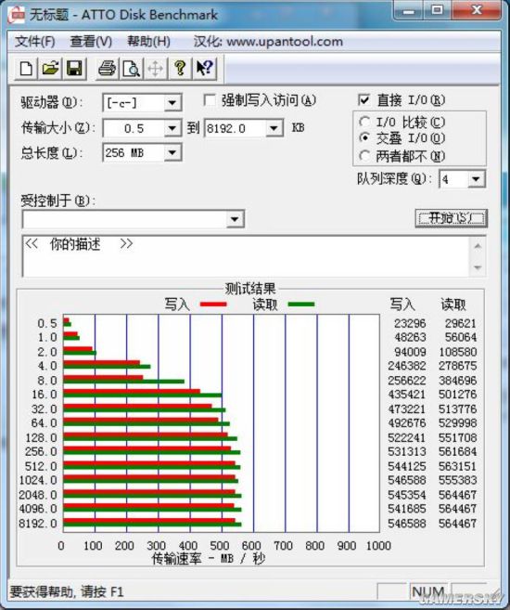510x610 pixels.
Task: Click the NUM indicator in the status bar
Action: [427, 591]
